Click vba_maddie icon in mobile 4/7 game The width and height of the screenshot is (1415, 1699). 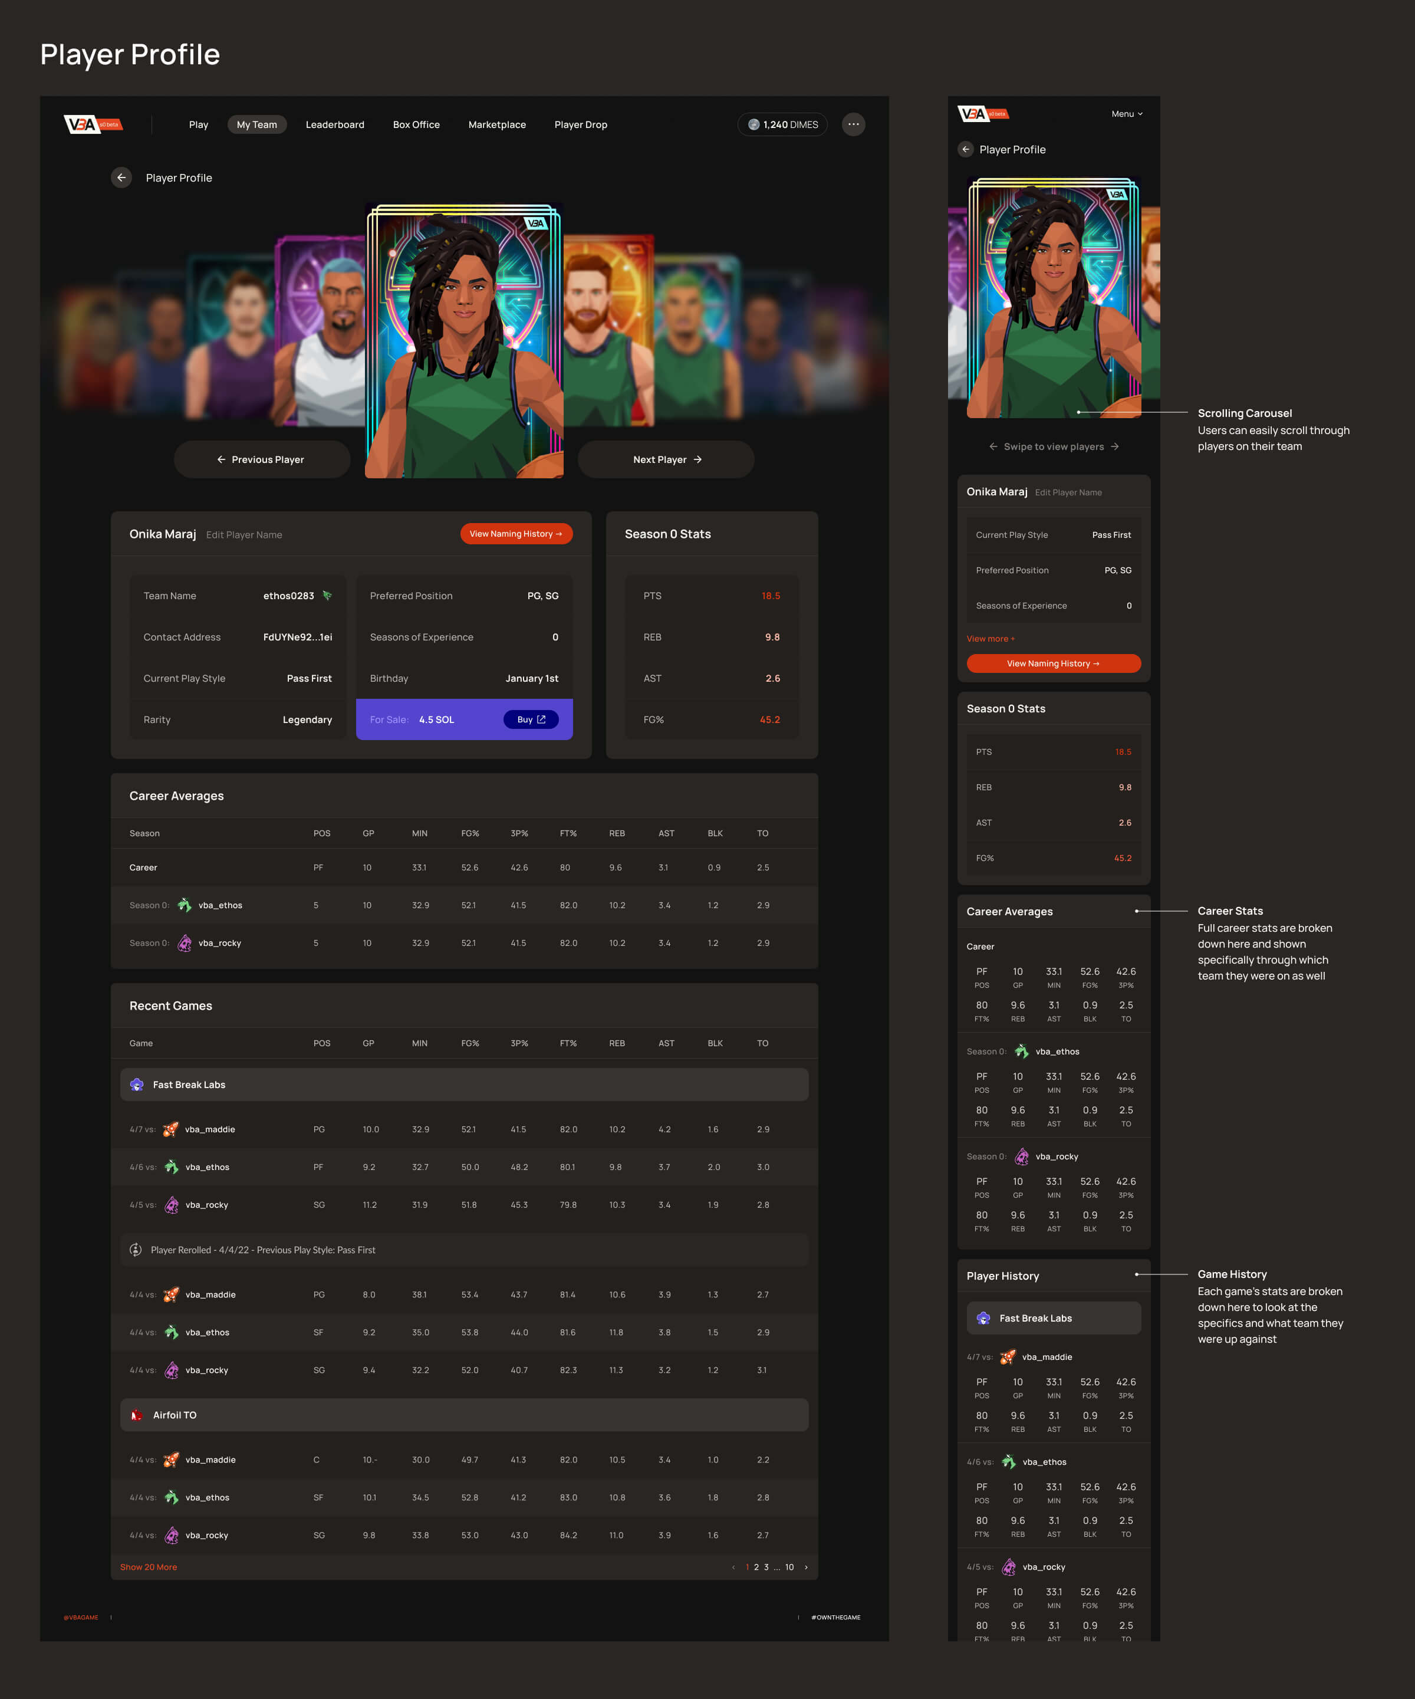click(x=1008, y=1357)
